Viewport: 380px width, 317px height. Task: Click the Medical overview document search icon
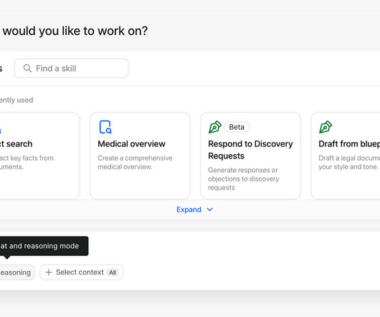(x=105, y=127)
